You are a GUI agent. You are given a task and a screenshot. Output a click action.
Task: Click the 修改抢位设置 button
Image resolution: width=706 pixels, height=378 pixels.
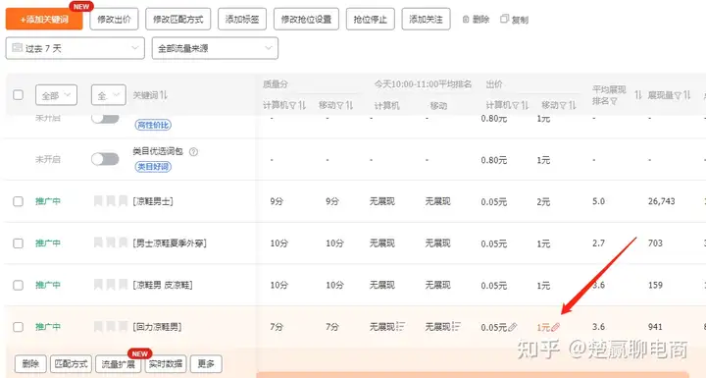tap(306, 20)
